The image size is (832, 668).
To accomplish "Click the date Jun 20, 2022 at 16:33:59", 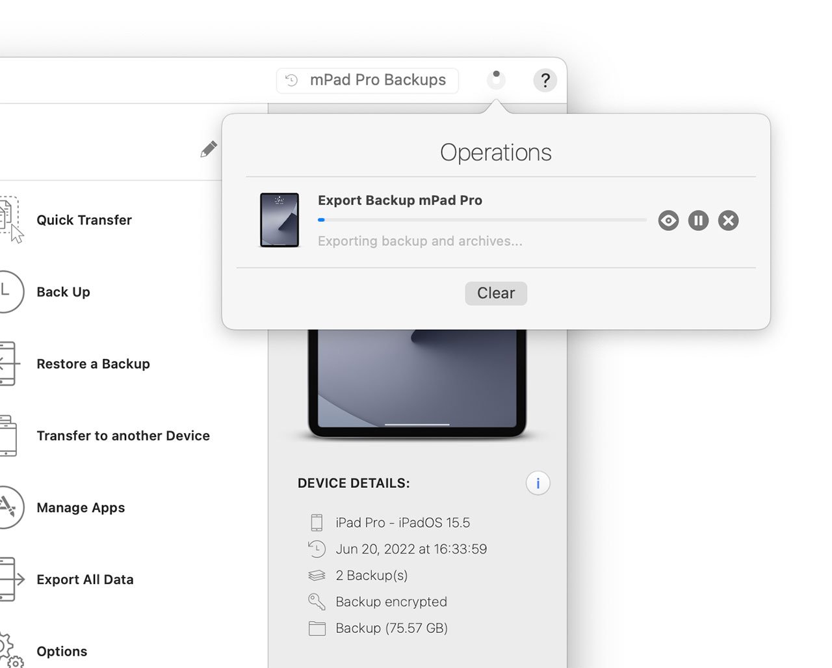I will 411,549.
